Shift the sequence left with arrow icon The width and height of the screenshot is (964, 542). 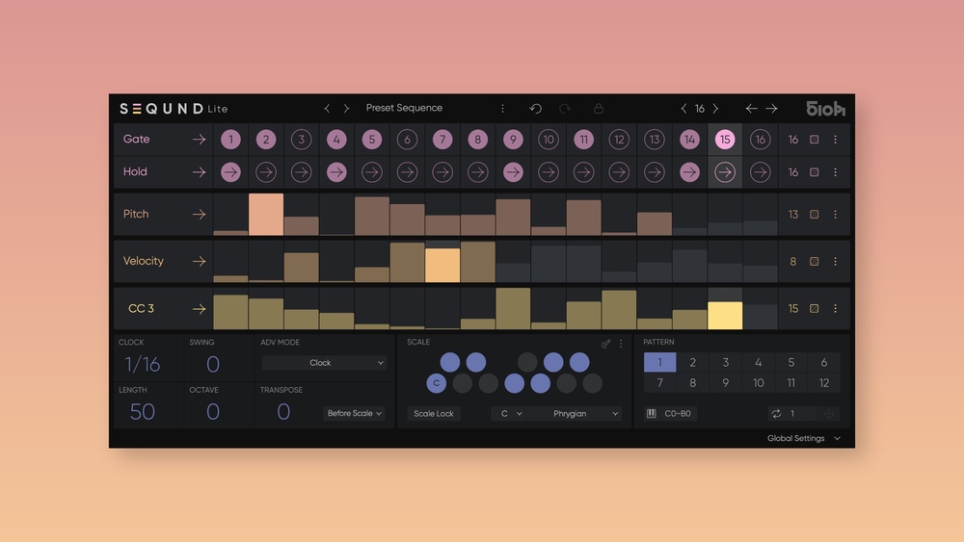point(751,109)
